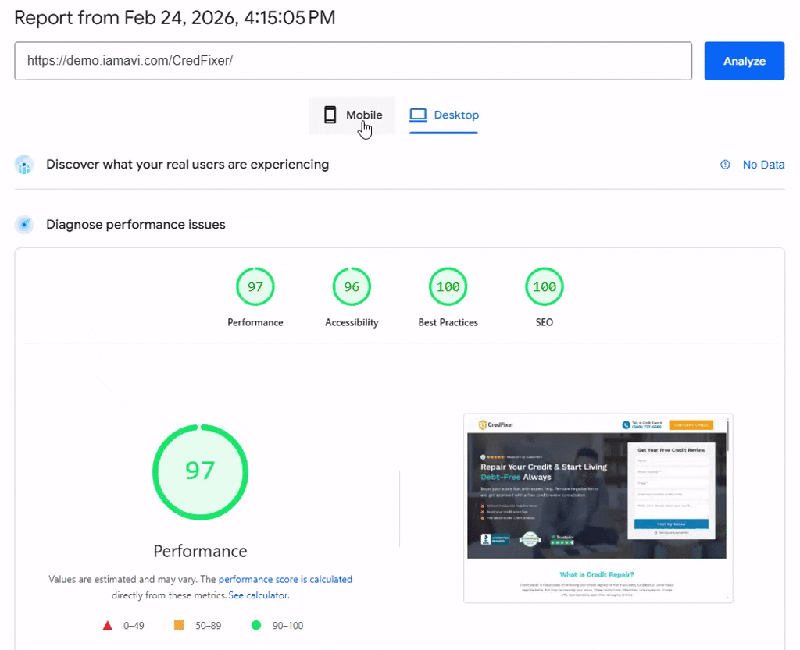Screen dimensions: 800x650
Task: Click the large Performance 97 circular gauge
Action: pos(200,471)
